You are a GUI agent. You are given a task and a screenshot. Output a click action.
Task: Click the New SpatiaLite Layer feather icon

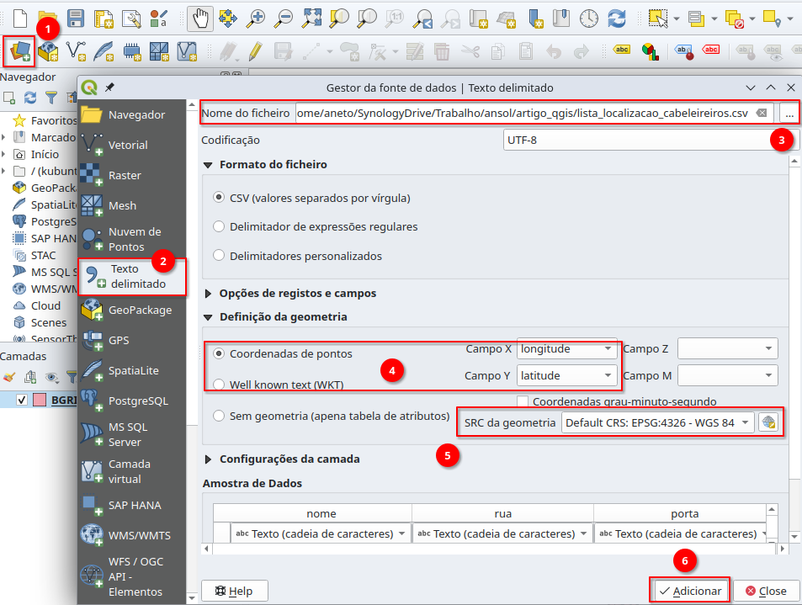(x=104, y=51)
